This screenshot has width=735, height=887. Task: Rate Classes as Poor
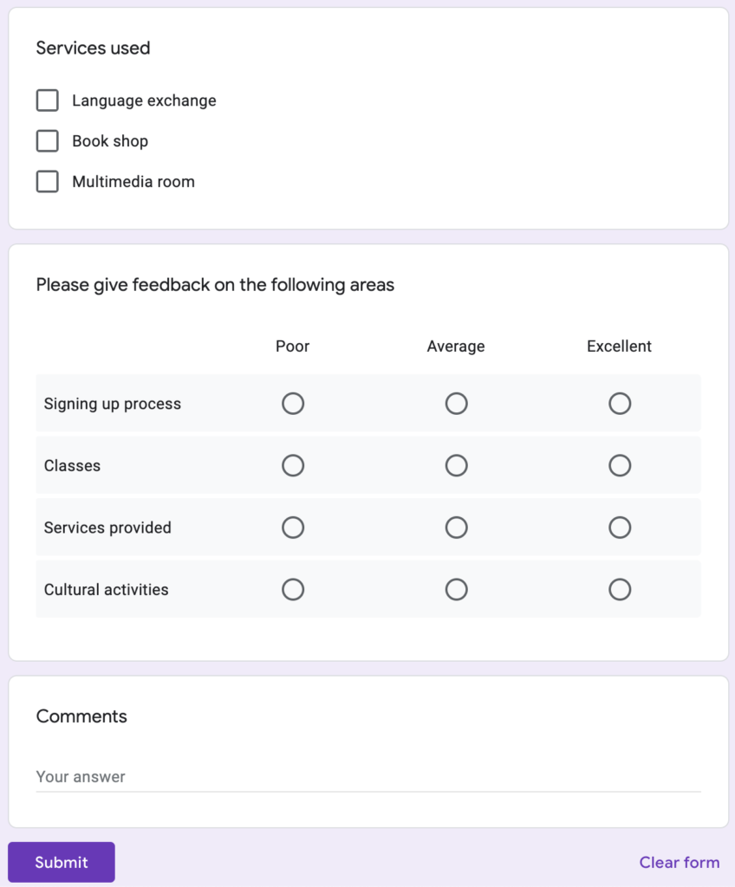[293, 465]
